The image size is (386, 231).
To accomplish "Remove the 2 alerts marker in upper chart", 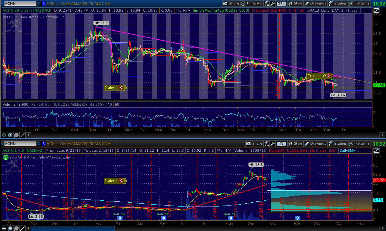I will (x=121, y=87).
